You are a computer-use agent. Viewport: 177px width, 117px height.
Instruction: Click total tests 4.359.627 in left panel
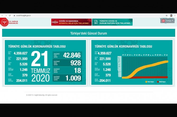[x=21, y=53]
